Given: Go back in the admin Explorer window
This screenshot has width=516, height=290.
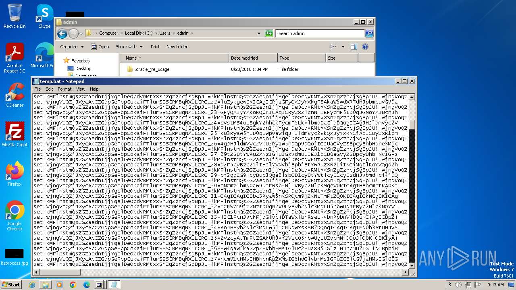Looking at the screenshot, I should click(x=62, y=33).
